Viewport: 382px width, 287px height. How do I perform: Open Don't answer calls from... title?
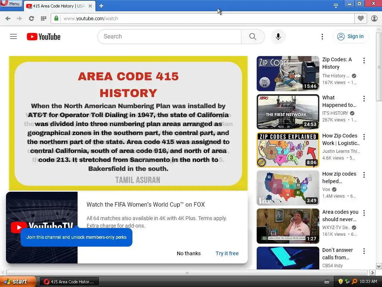(337, 254)
